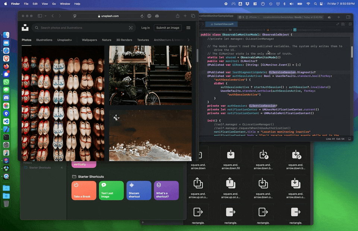Click the Unsplash logo home icon

click(25, 28)
